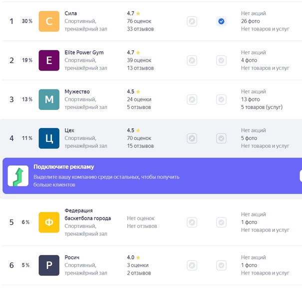Image resolution: width=302 pixels, height=288 pixels.
Task: Click the purple E avatar of Elite Power Gym
Action: (49, 60)
